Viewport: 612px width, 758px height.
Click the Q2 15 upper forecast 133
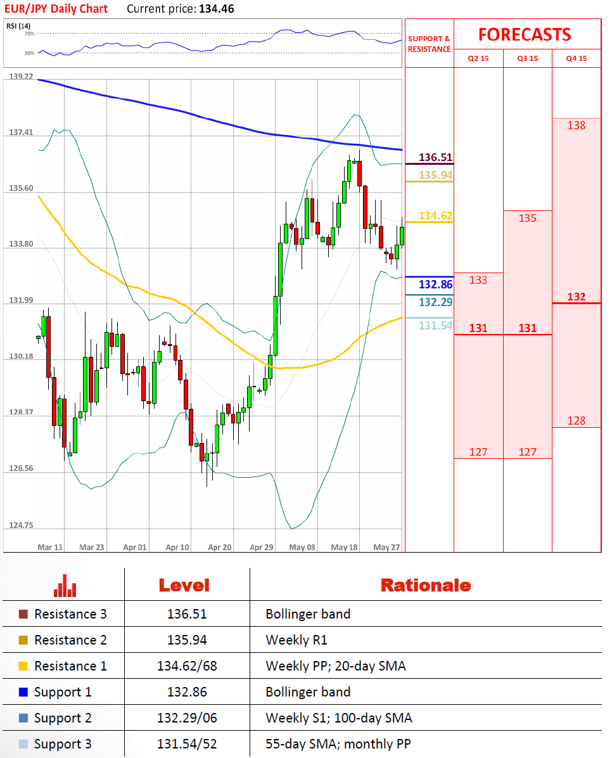pos(478,280)
